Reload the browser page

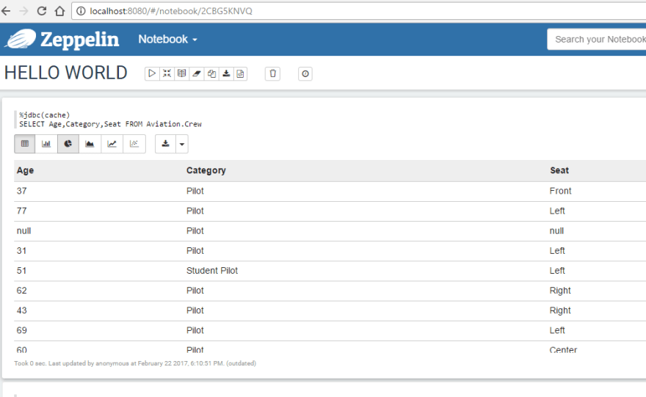(x=42, y=11)
